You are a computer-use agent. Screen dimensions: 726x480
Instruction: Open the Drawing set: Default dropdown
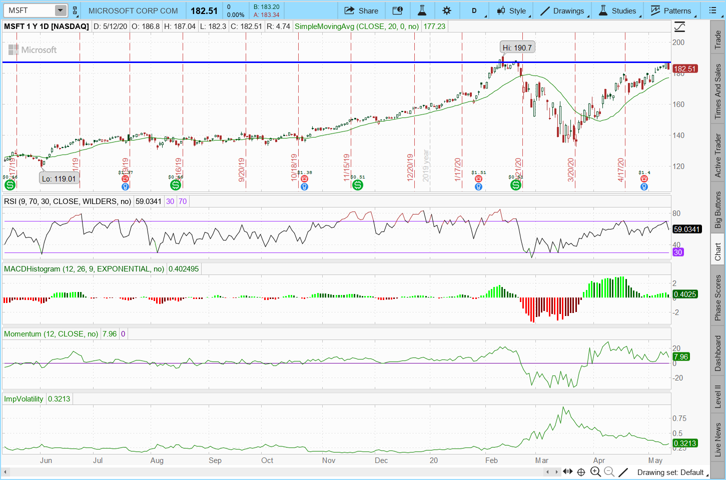pyautogui.click(x=673, y=472)
